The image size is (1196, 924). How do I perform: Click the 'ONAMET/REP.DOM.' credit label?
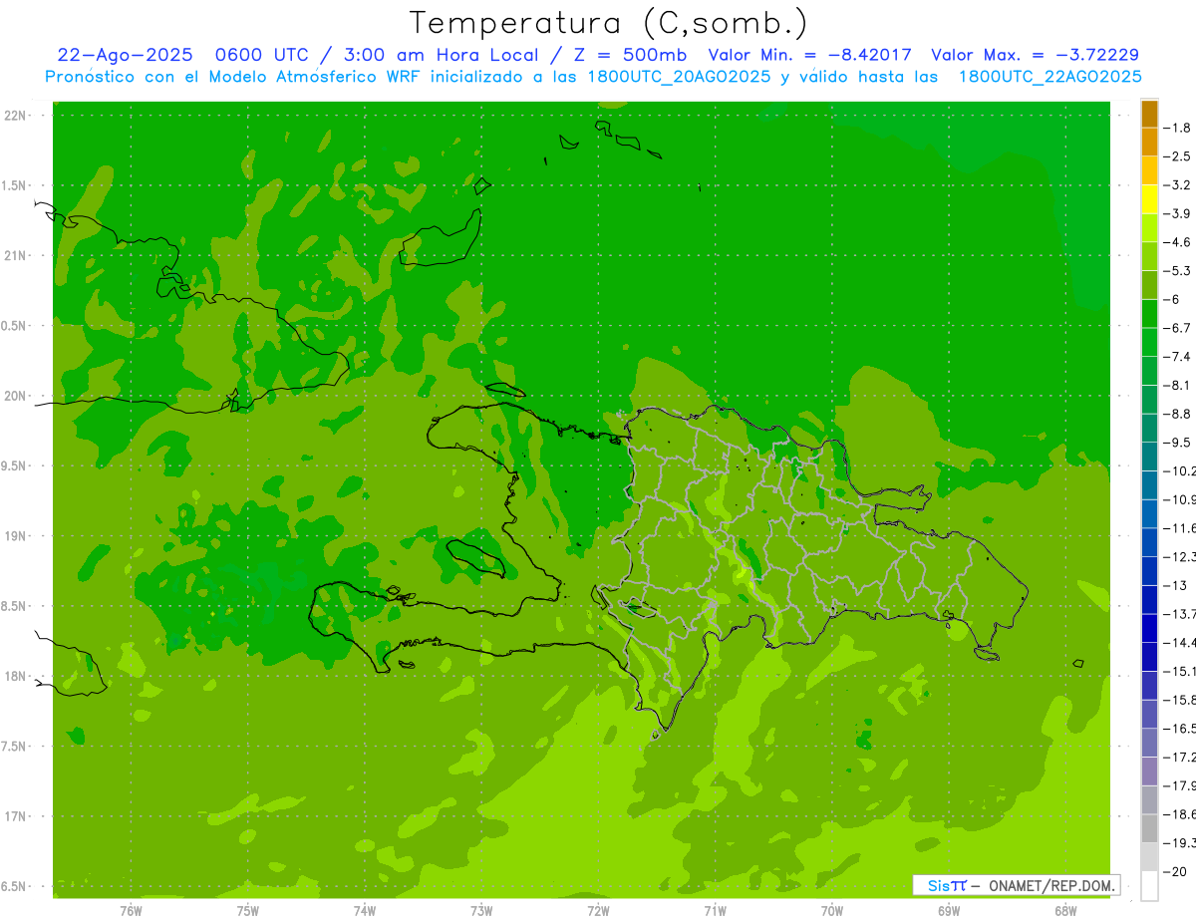1050,885
